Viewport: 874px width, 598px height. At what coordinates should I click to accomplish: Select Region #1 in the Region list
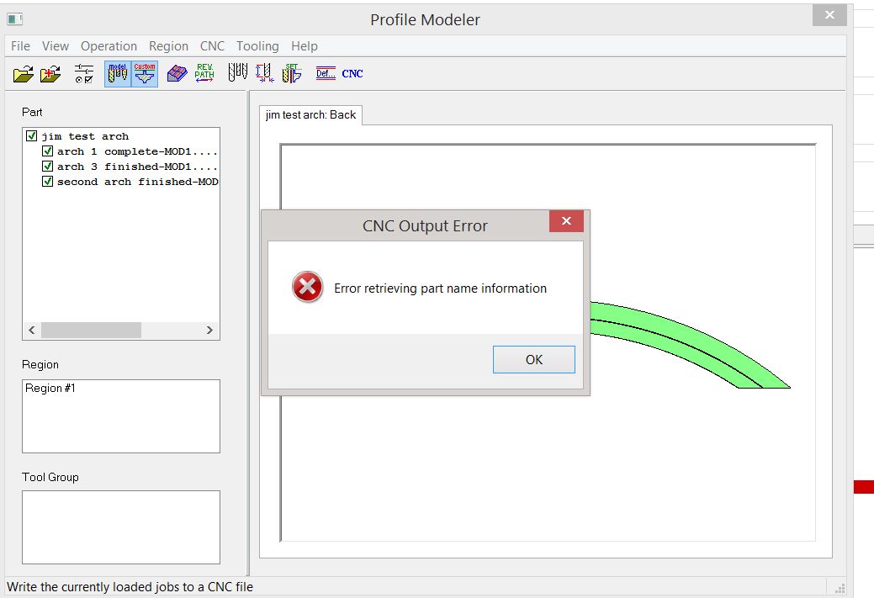click(x=50, y=389)
